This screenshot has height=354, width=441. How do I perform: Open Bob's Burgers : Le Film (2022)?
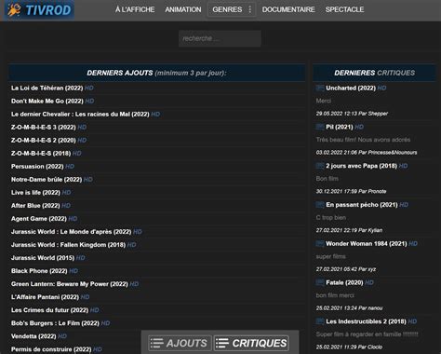[x=55, y=322]
